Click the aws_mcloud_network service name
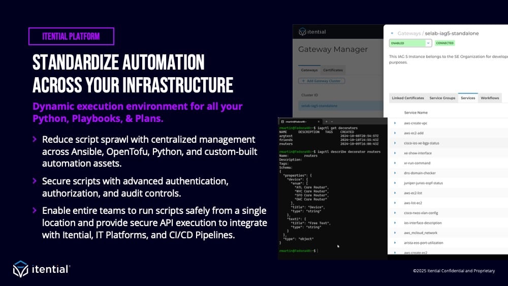The image size is (508, 286). click(x=421, y=233)
